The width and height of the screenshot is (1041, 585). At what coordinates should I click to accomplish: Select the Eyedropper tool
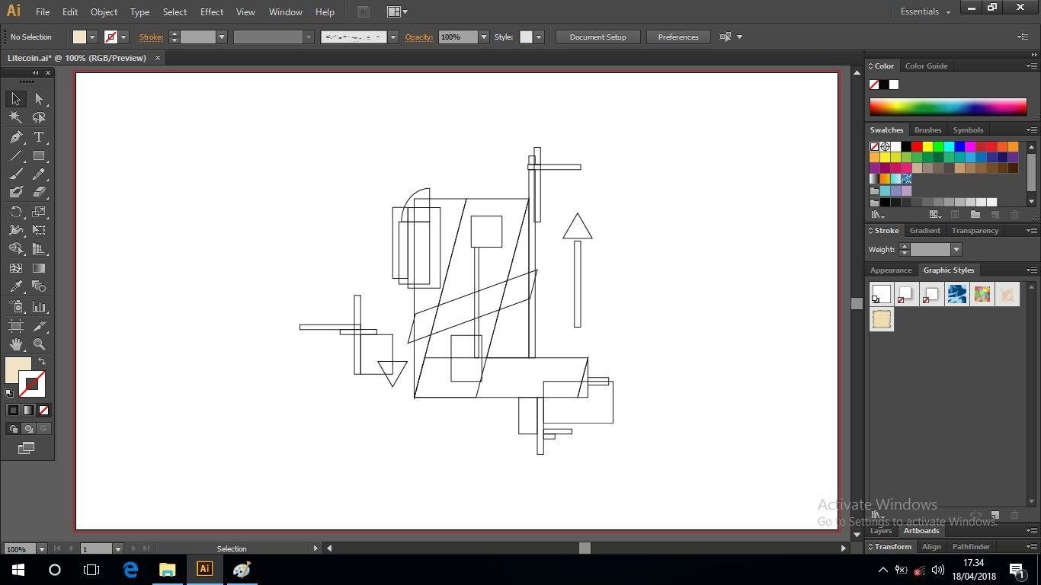coord(16,286)
